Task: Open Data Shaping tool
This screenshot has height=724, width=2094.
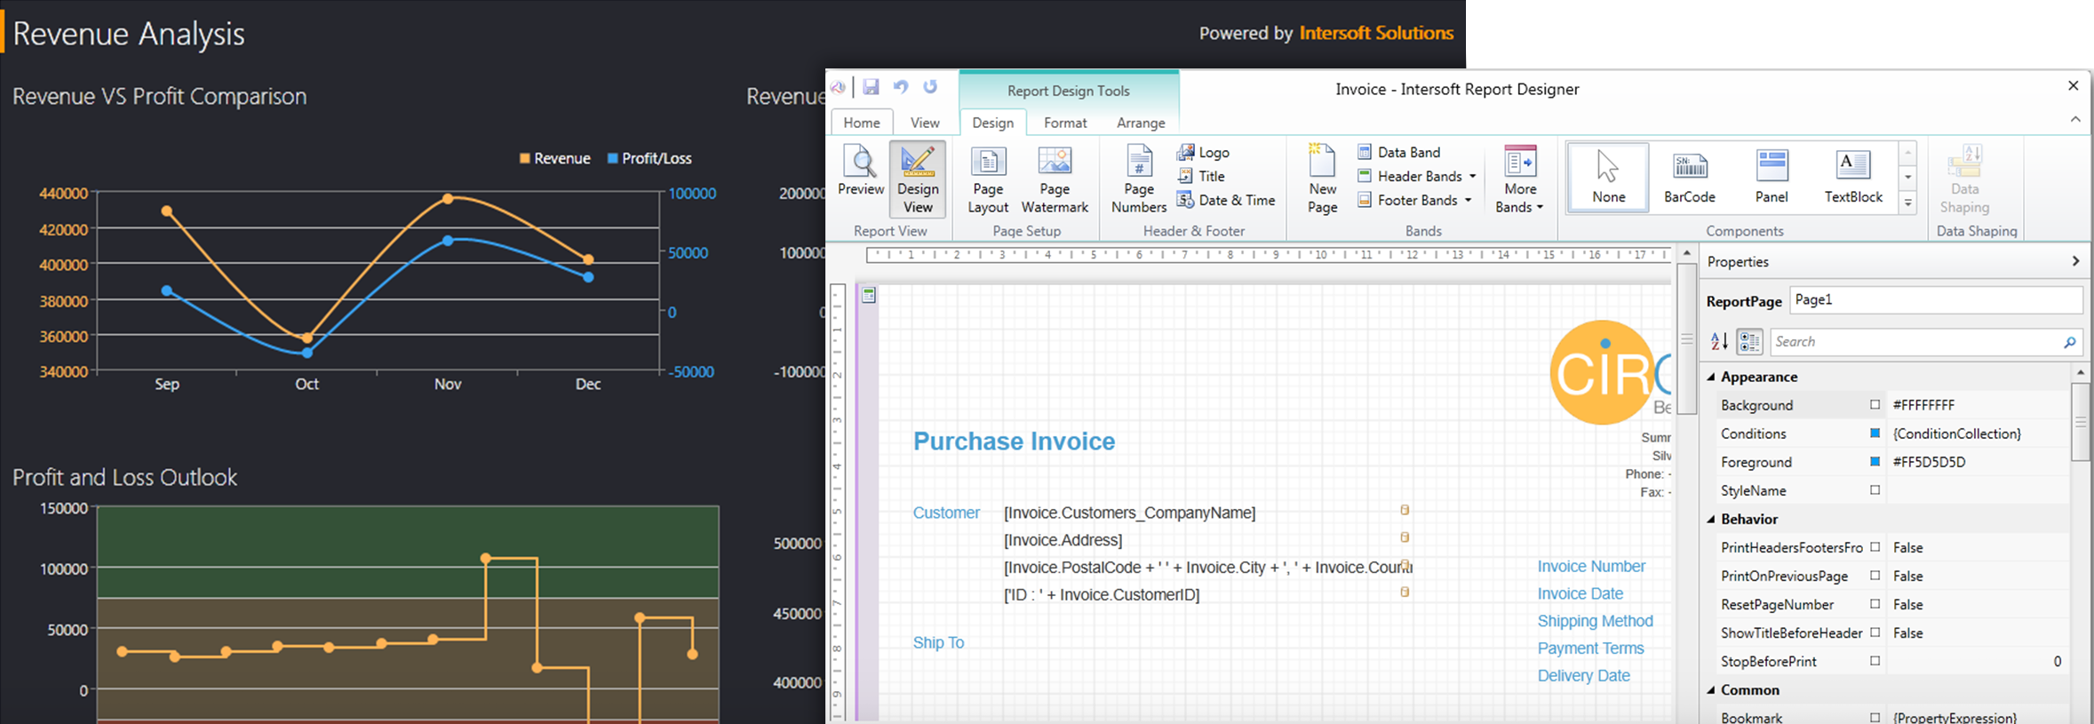Action: pyautogui.click(x=1964, y=180)
